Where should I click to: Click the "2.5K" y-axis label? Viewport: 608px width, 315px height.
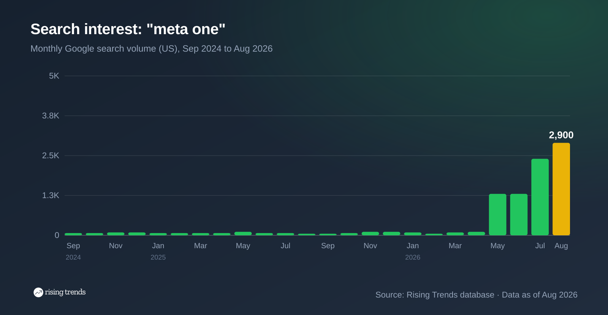tap(51, 156)
